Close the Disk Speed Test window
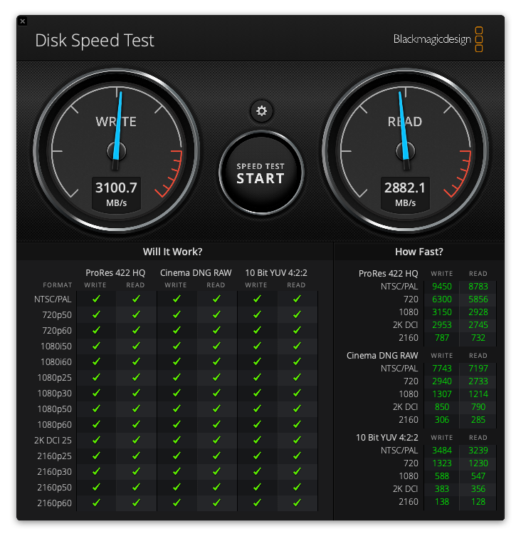This screenshot has width=521, height=539. coord(23,21)
